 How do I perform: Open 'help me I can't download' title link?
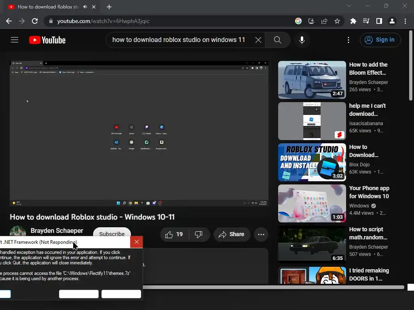367,110
